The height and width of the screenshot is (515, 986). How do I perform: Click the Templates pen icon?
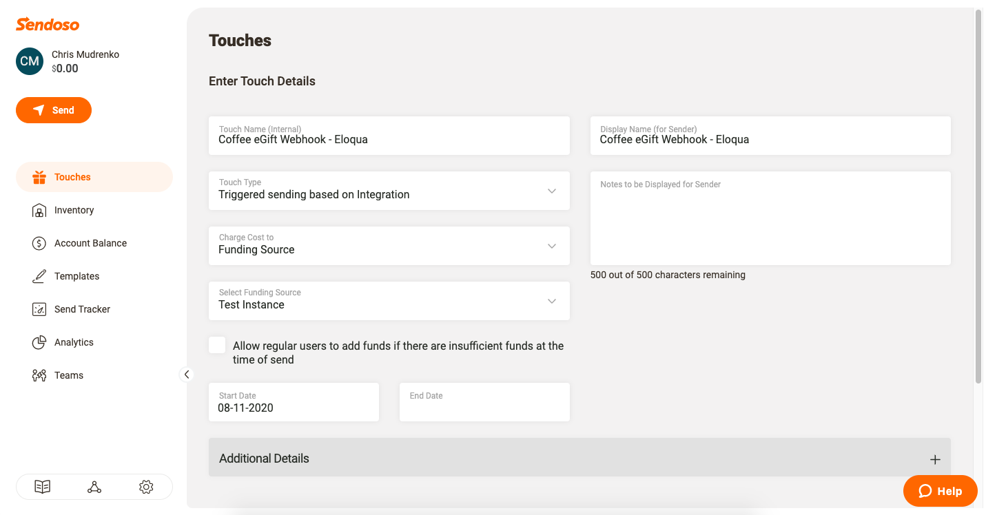39,276
